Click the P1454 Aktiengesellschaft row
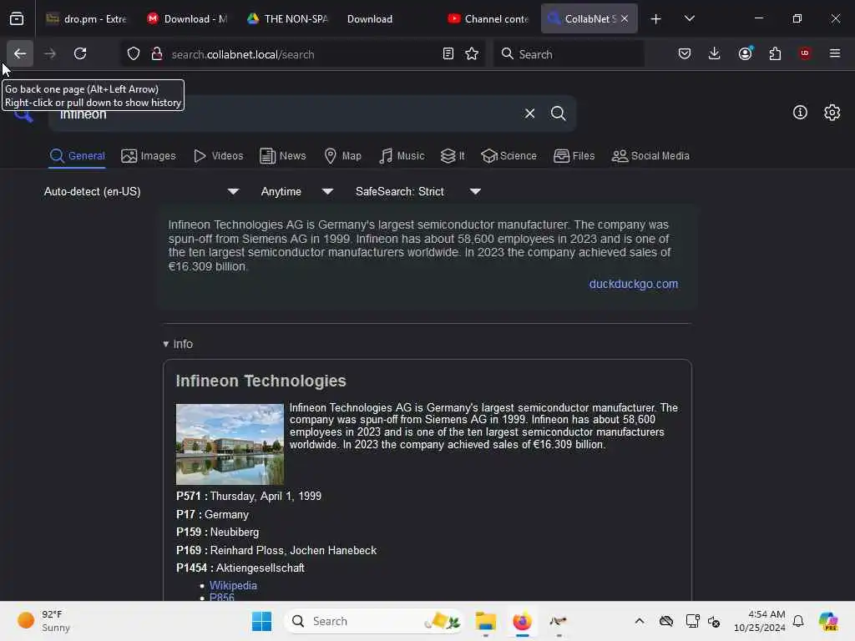855x641 pixels. coord(240,568)
